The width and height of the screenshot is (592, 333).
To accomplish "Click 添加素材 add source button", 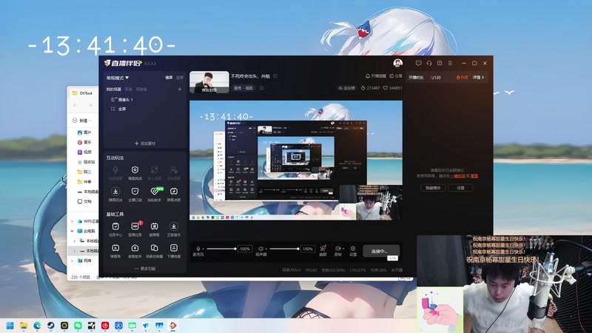I will tap(145, 144).
